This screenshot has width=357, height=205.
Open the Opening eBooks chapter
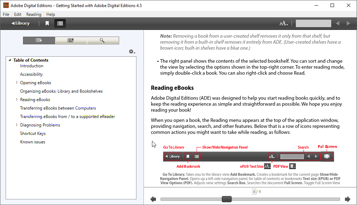(x=35, y=83)
